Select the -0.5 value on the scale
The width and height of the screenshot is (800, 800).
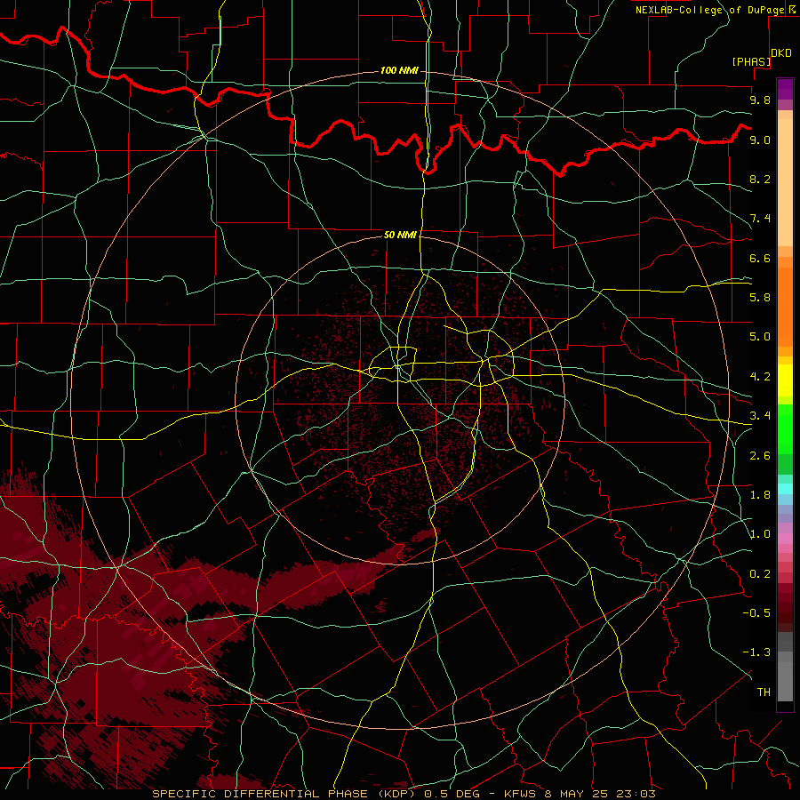click(x=756, y=613)
